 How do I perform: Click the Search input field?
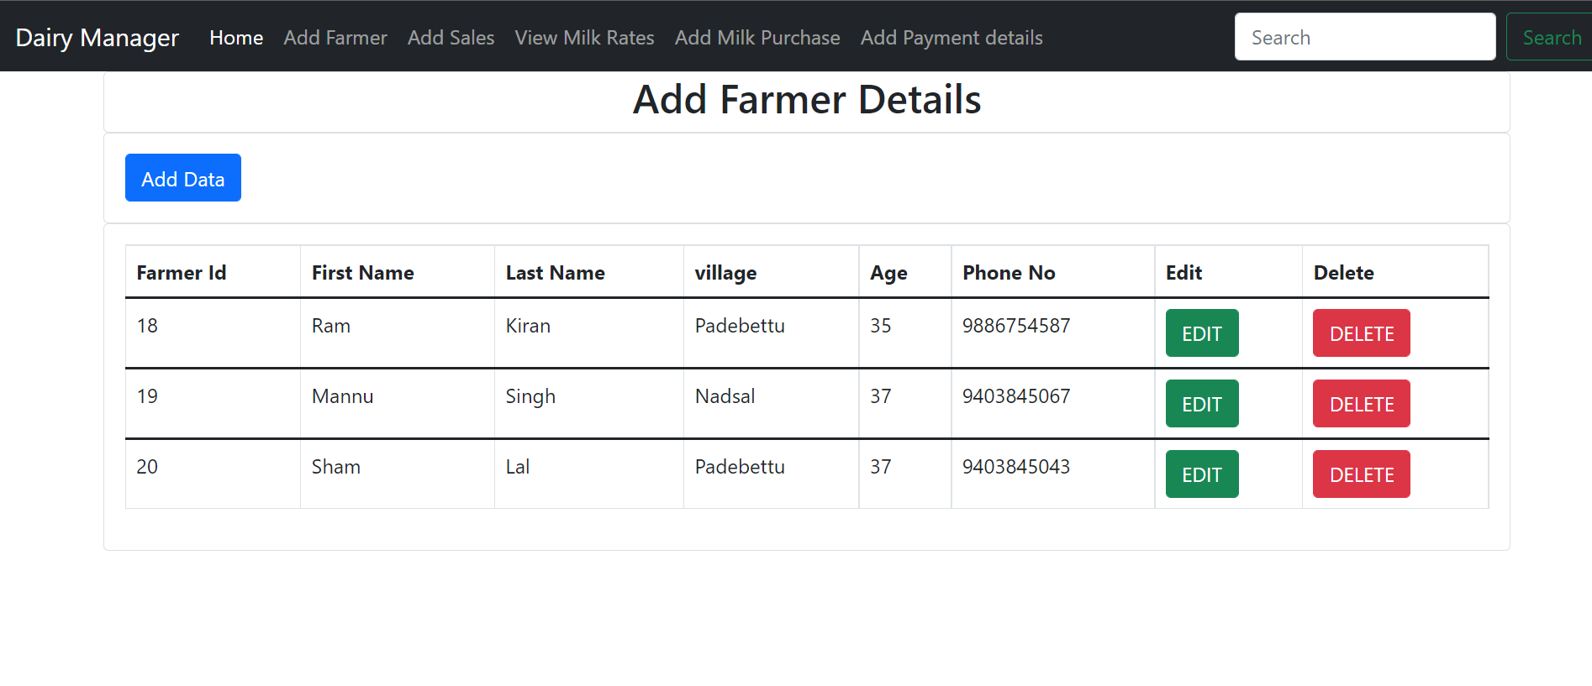pos(1363,37)
